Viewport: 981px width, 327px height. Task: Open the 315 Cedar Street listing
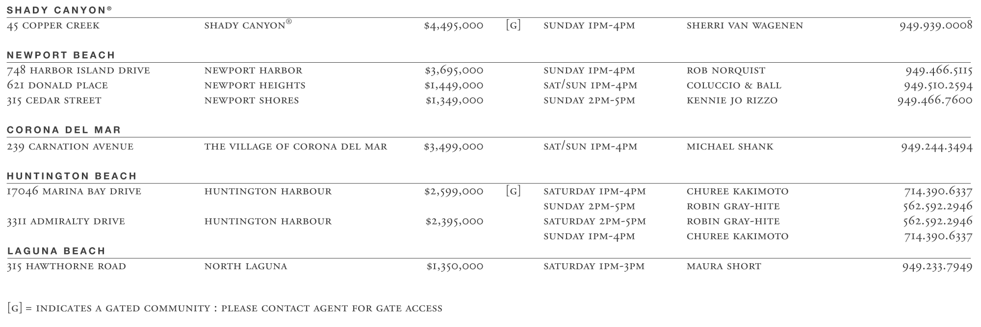pos(54,101)
